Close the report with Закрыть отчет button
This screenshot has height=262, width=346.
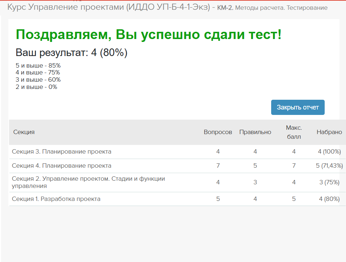point(298,107)
